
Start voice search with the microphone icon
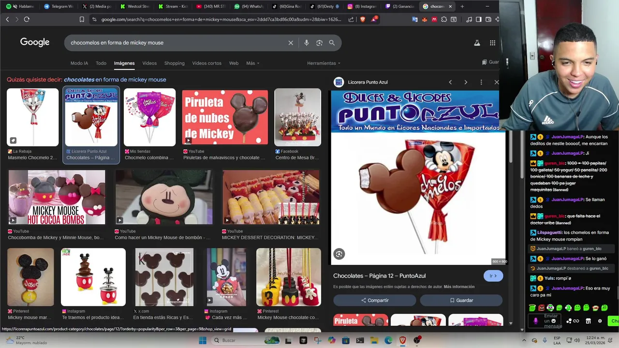point(306,43)
